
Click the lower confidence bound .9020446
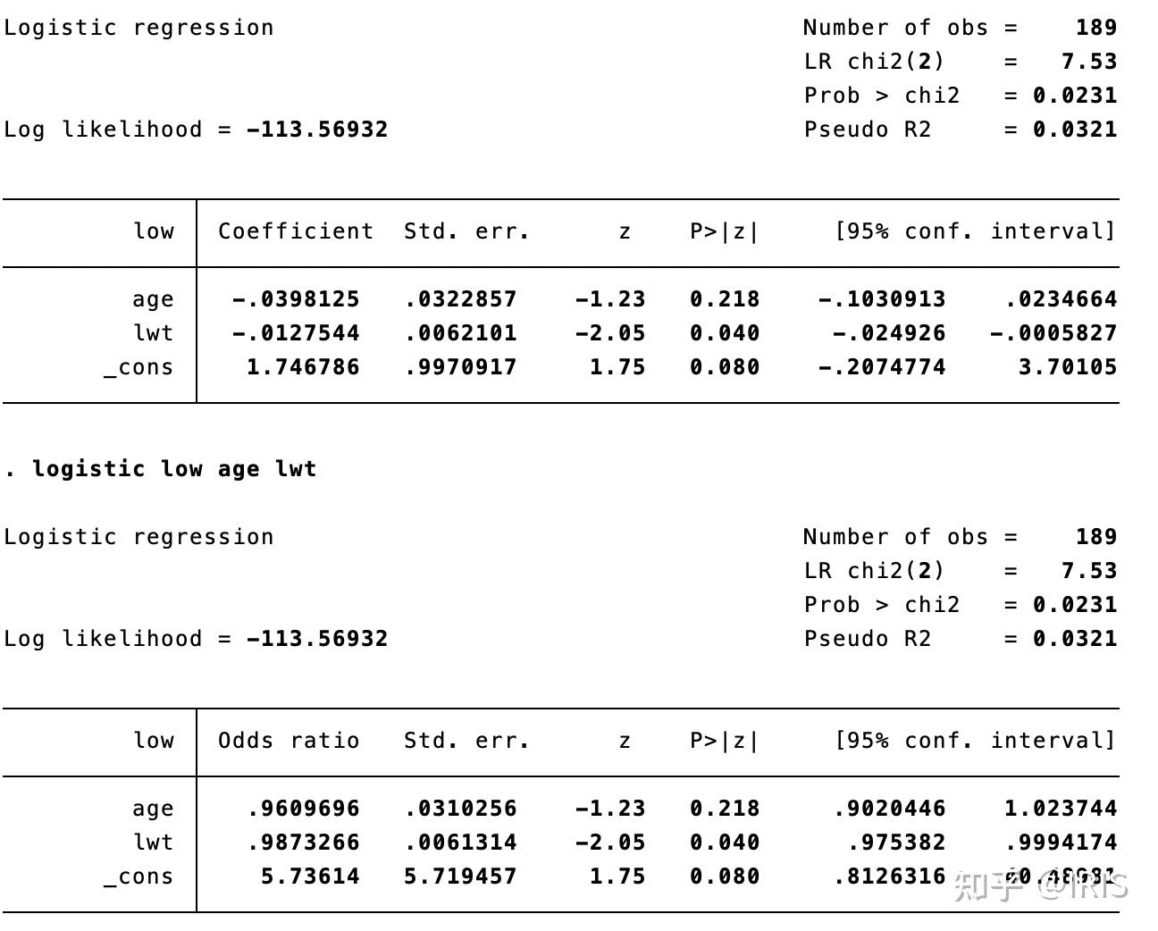[889, 809]
